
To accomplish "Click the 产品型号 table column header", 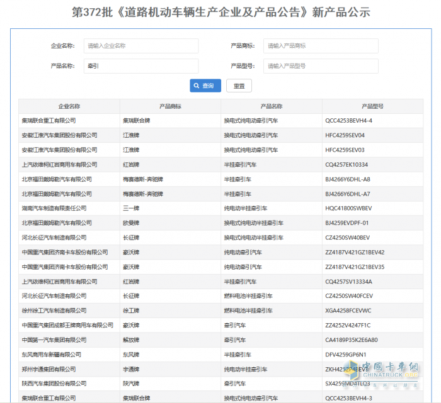I will point(372,106).
